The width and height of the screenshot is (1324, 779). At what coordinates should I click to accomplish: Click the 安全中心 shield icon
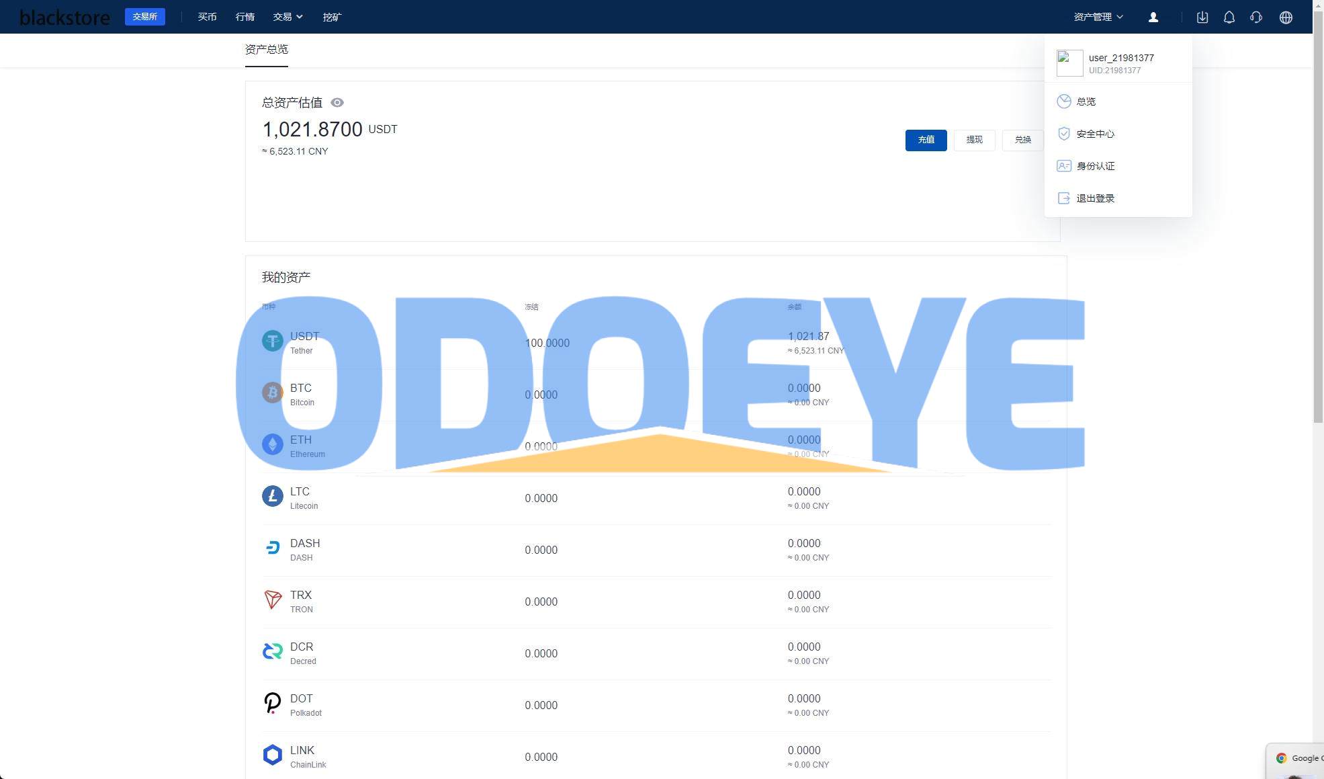tap(1064, 134)
